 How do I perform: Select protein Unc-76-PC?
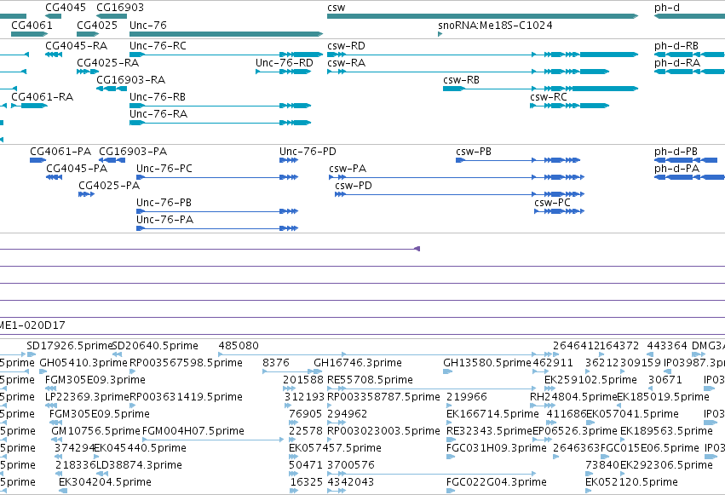[217, 177]
